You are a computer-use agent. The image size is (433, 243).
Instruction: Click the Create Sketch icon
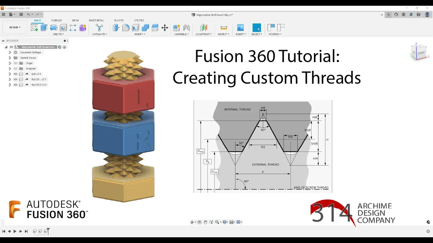pyautogui.click(x=34, y=28)
